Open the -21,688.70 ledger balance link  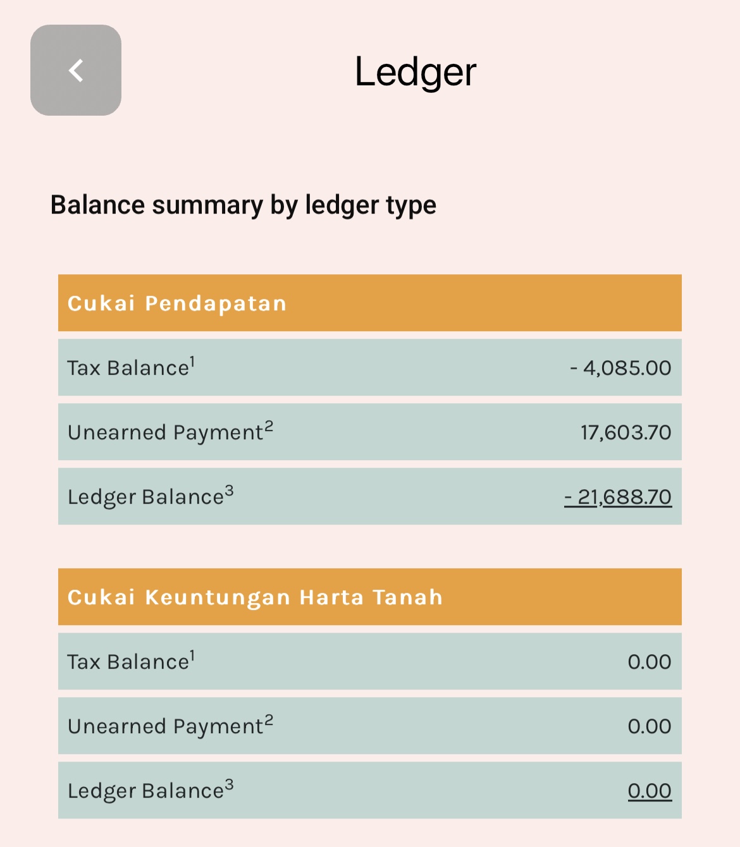618,497
